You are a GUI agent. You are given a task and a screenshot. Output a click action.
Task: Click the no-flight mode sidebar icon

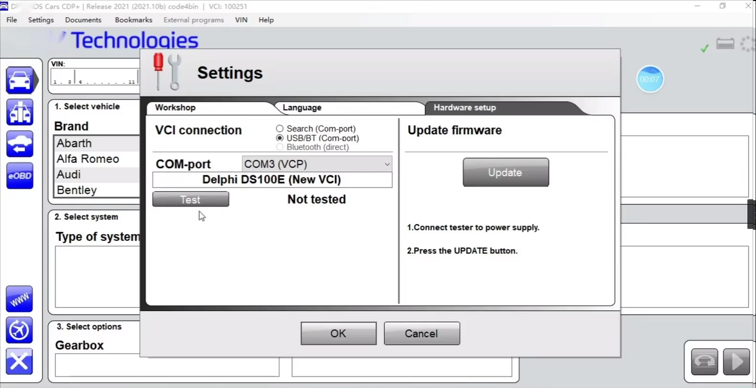pos(19,330)
